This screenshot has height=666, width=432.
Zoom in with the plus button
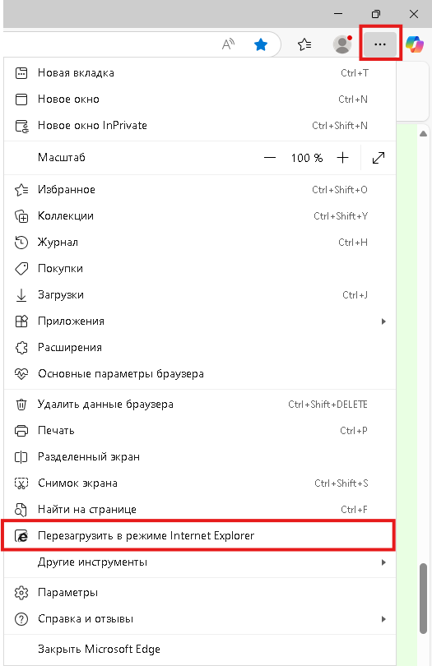pos(342,158)
